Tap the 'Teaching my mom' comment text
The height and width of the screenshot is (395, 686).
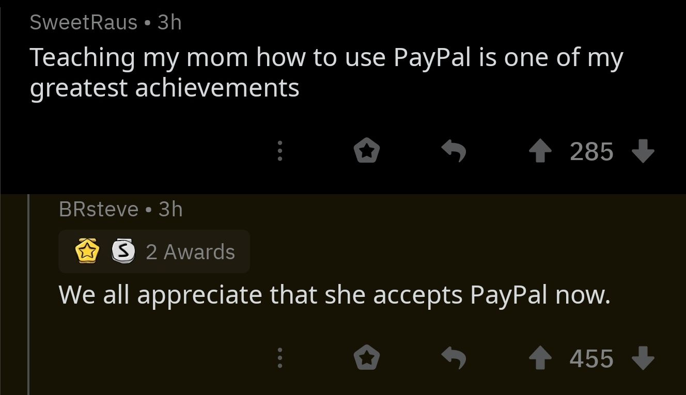[x=326, y=72]
